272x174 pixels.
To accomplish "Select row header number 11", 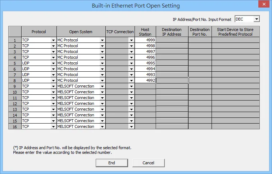I will (x=15, y=98).
